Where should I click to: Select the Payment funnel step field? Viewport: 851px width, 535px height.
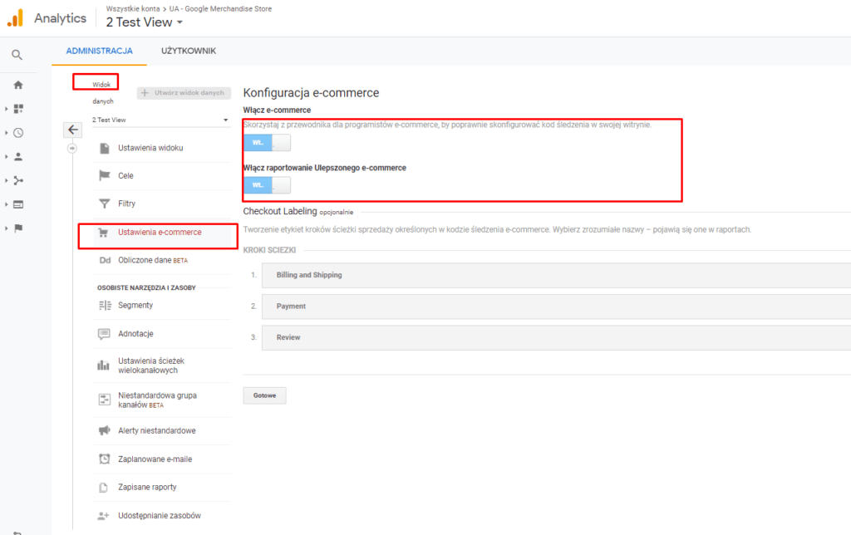[555, 307]
